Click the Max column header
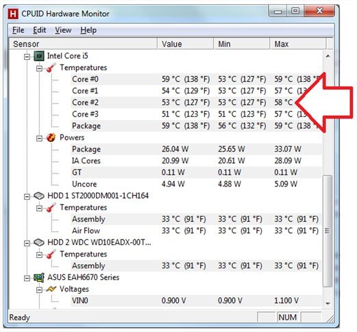This screenshot has height=332, width=357. pyautogui.click(x=298, y=44)
